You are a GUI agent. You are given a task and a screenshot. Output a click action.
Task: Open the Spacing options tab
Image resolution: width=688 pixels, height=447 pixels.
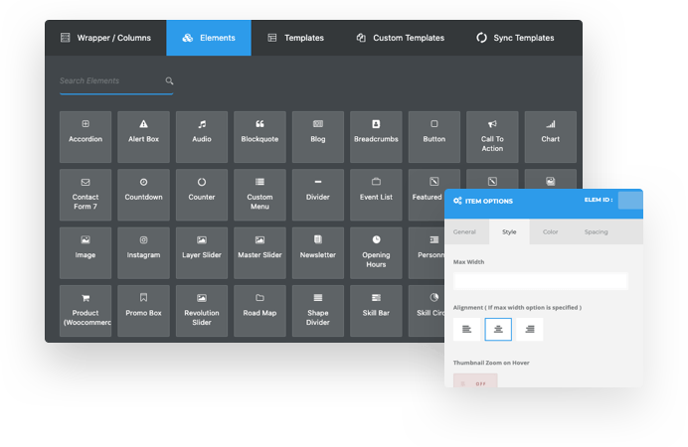tap(596, 232)
